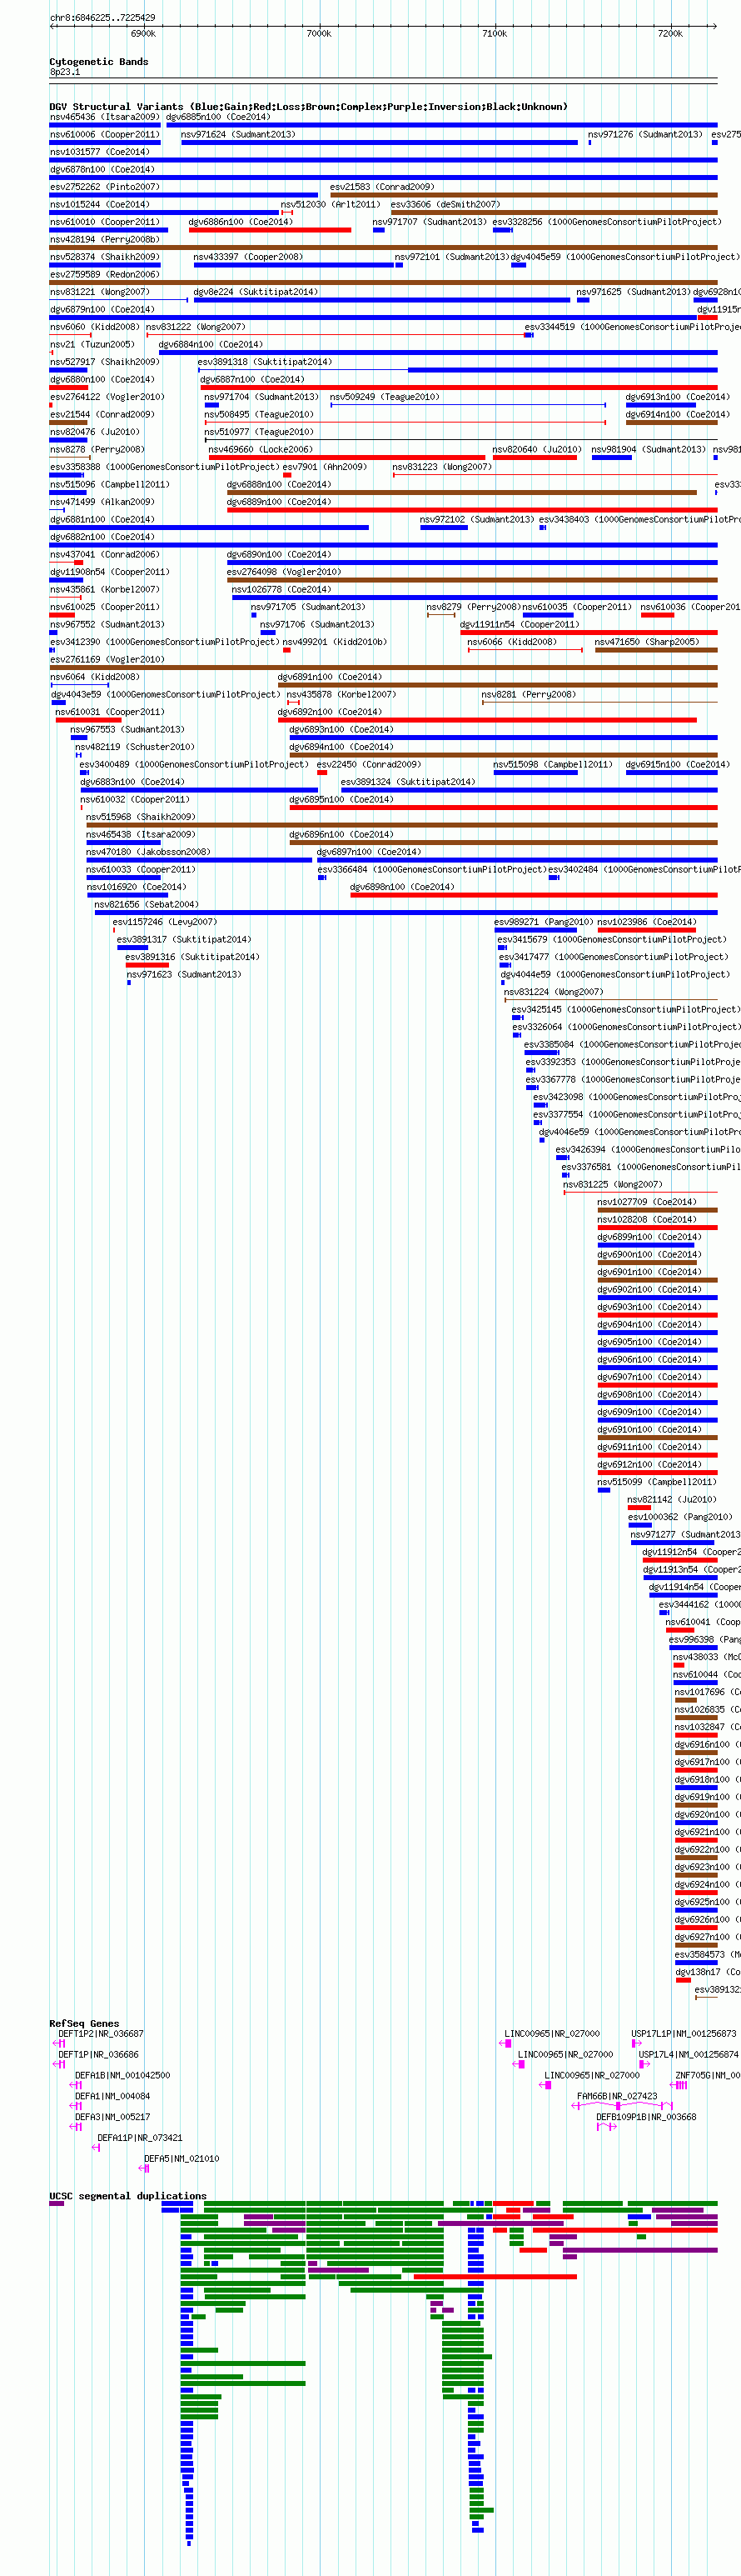Select variant nsv821142 (Ju2010)
741x2576 pixels.
pyautogui.click(x=672, y=1499)
